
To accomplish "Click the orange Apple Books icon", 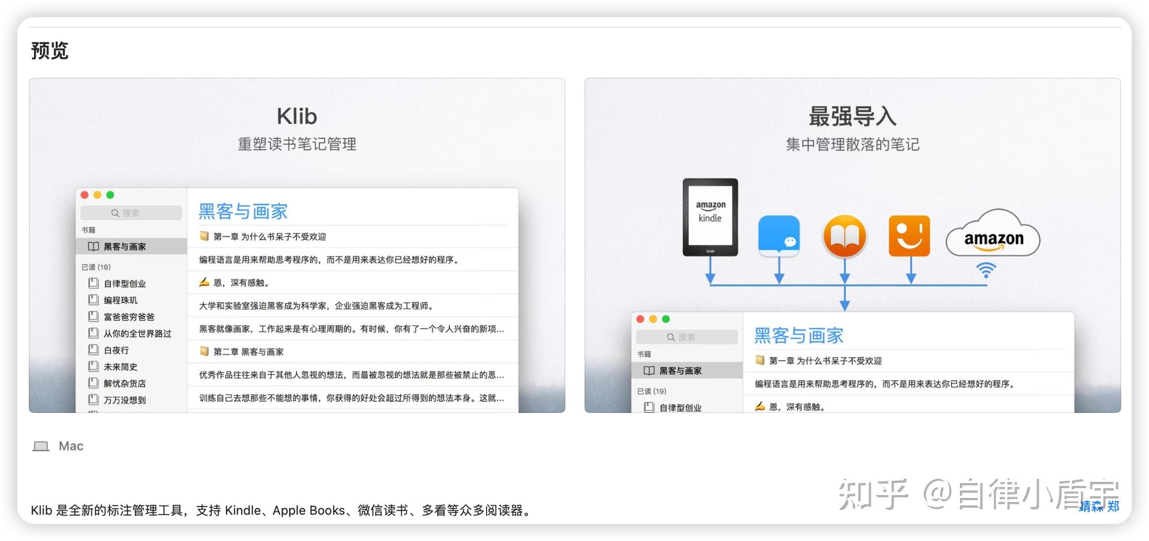I will click(x=845, y=236).
